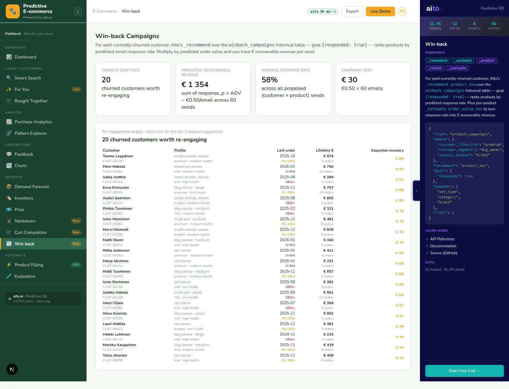Click the 11.9k Orders stat in right panel
The height and width of the screenshot is (389, 509).
pyautogui.click(x=435, y=26)
